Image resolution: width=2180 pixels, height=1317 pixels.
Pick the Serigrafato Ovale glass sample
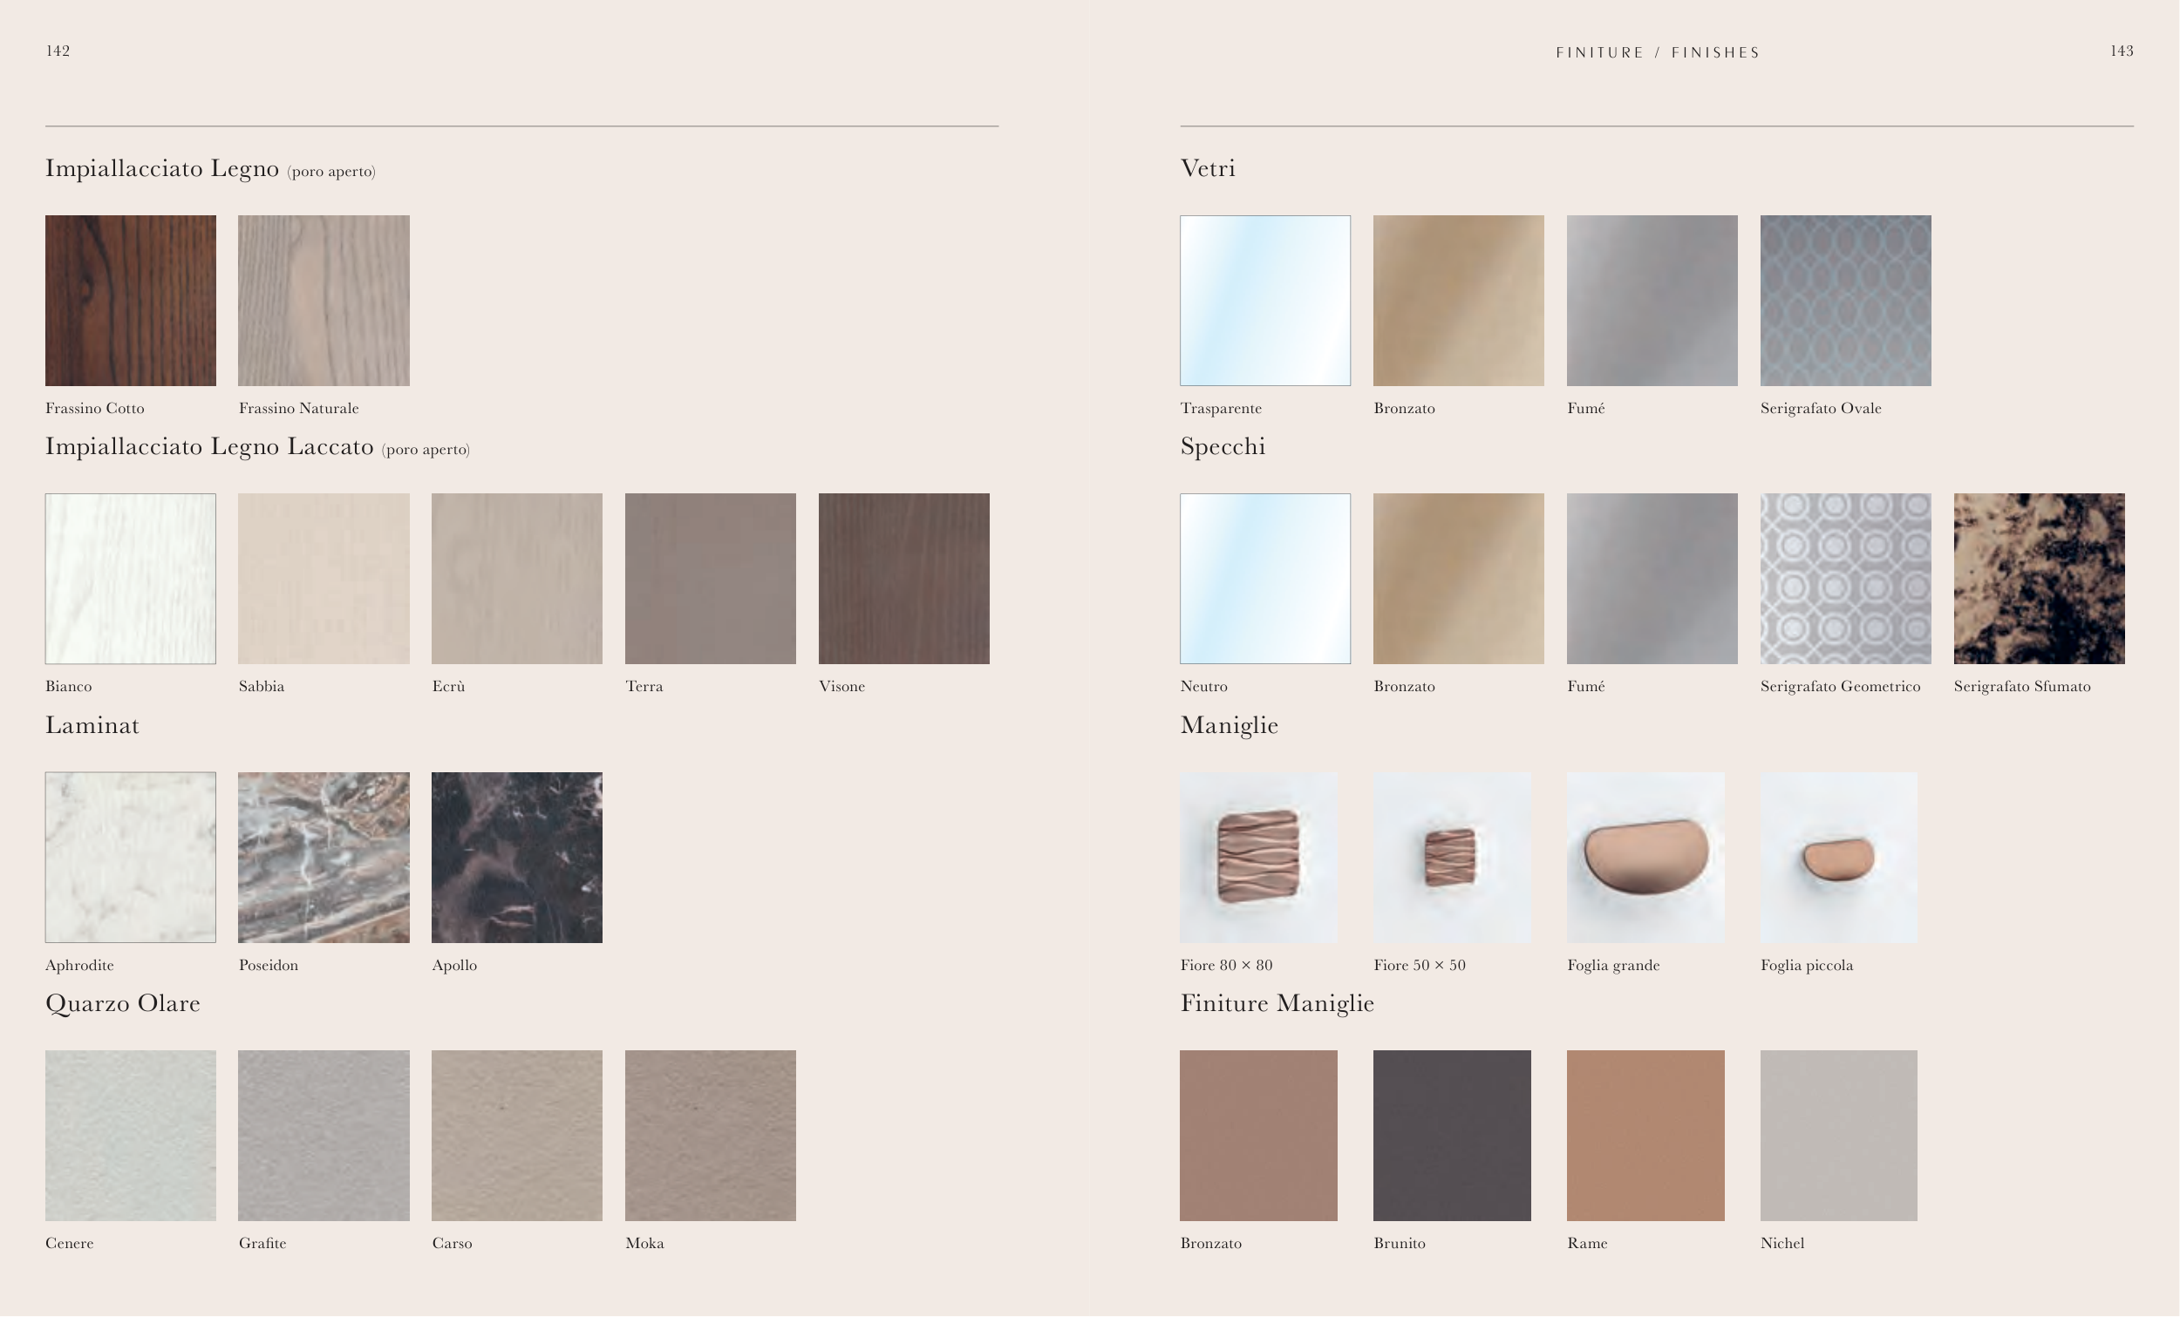pos(1844,300)
